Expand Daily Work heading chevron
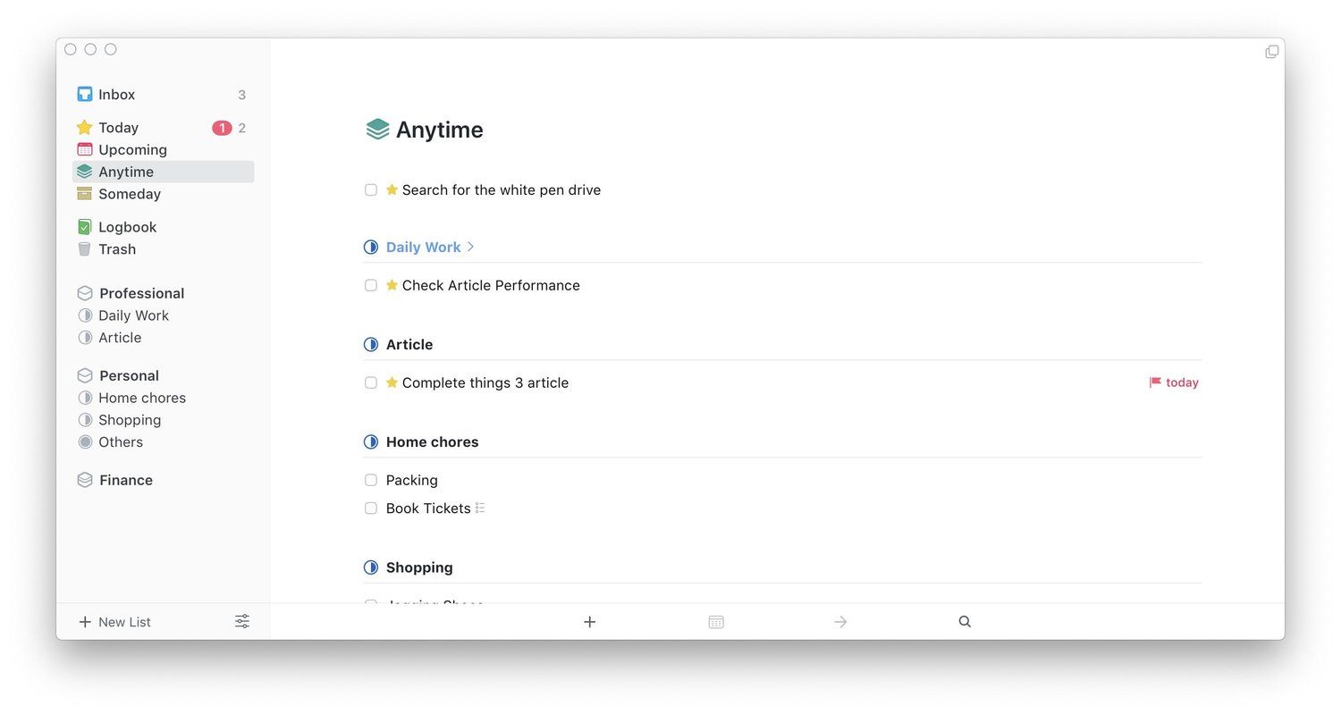The image size is (1341, 714). [471, 248]
